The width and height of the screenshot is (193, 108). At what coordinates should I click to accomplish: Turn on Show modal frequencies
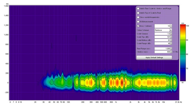pyautogui.click(x=138, y=17)
